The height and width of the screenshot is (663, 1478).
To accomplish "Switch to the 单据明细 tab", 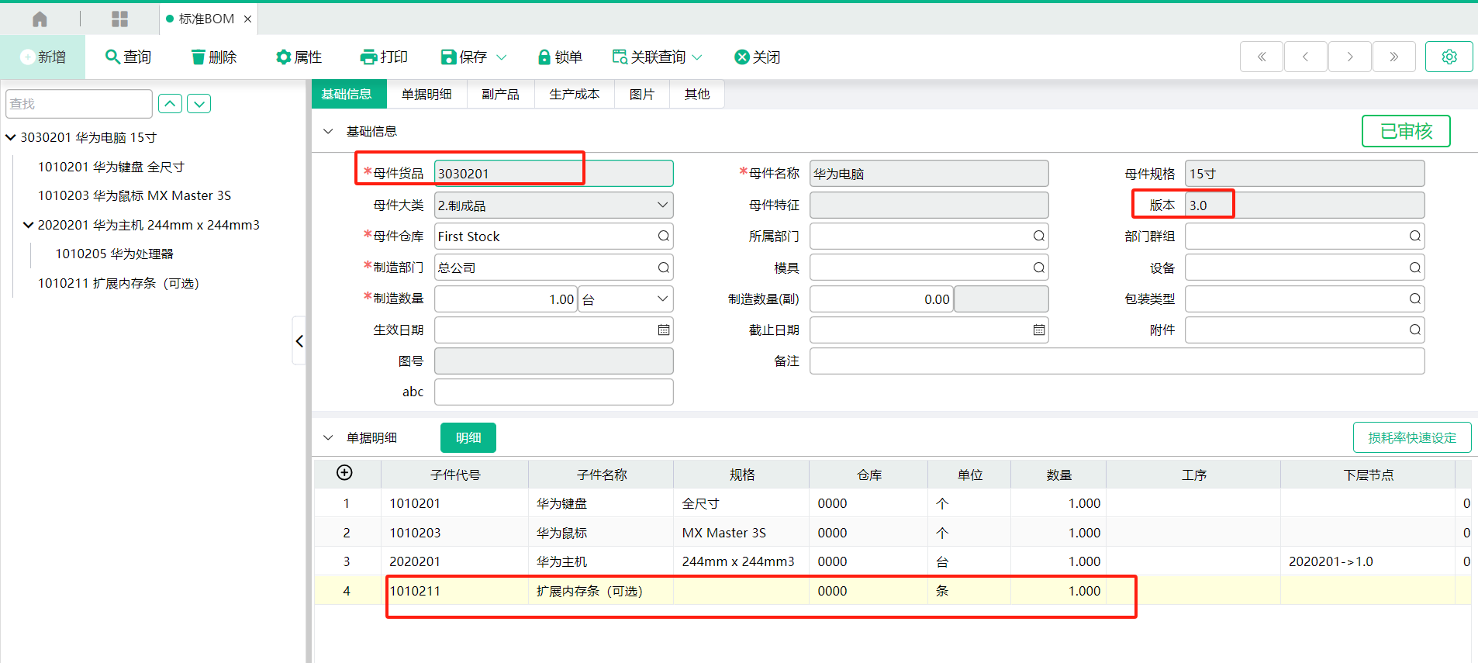I will click(x=426, y=94).
